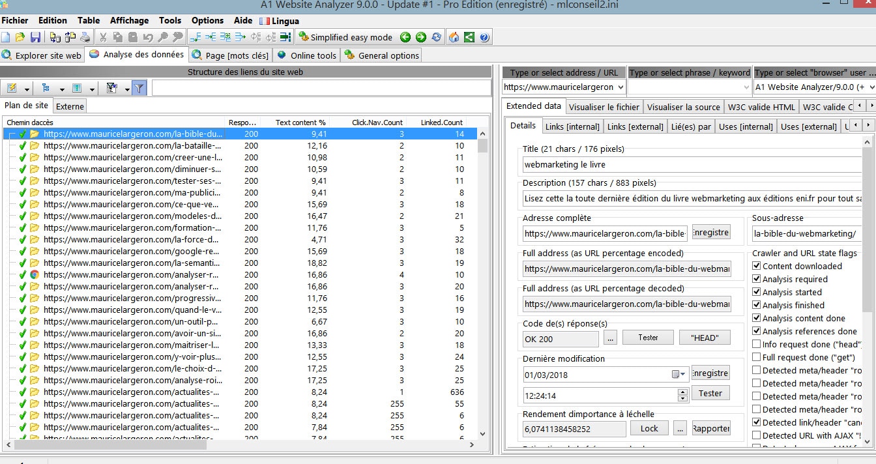Click the table view icon in the filter toolbar
876x464 pixels.
pyautogui.click(x=77, y=88)
